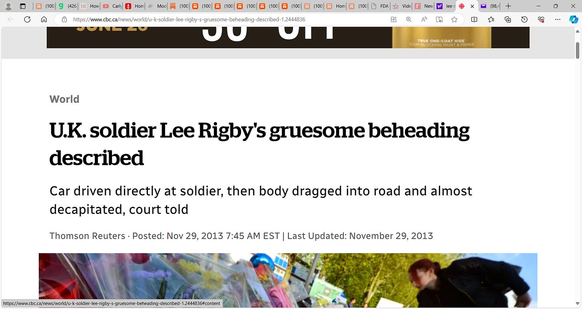Launch the Copilot icon
Image resolution: width=582 pixels, height=309 pixels.
[x=574, y=19]
